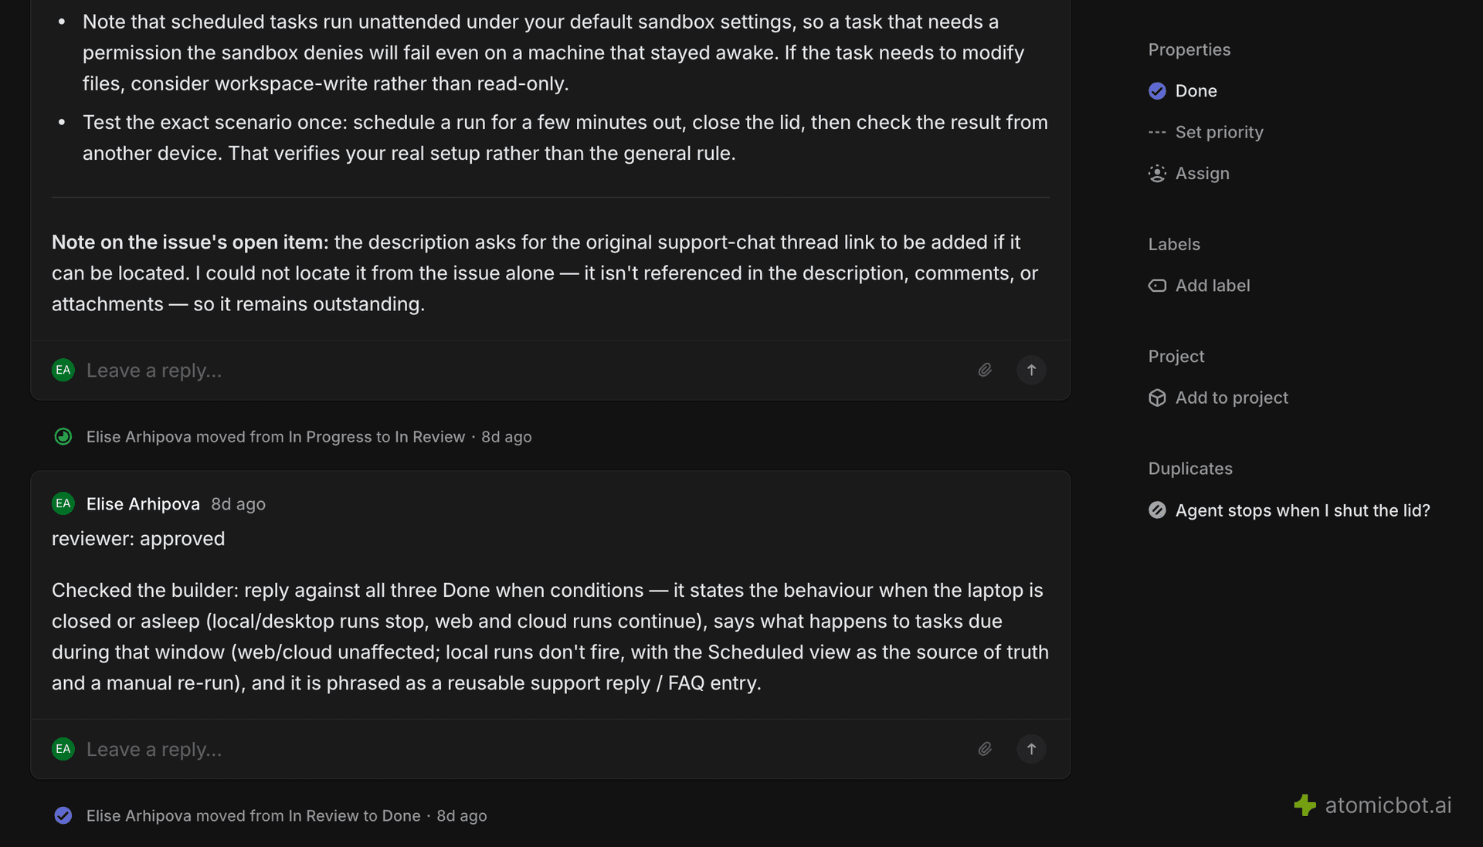Click the In Review status activity icon
The image size is (1483, 847).
63,437
